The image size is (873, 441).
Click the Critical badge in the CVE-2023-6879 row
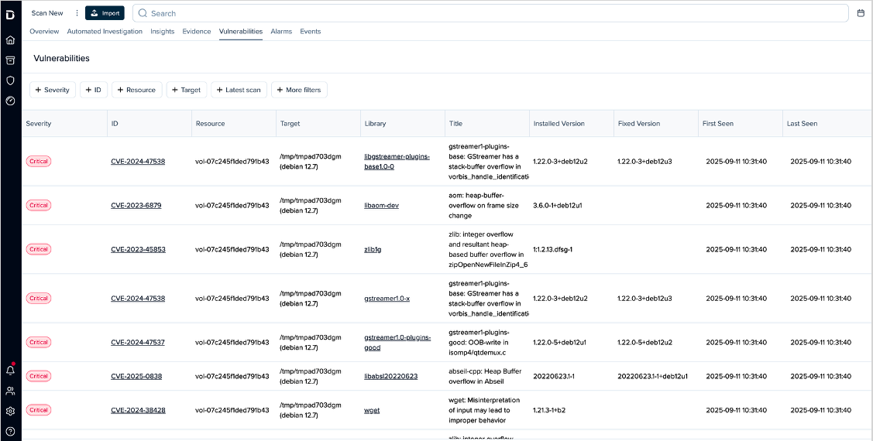pos(39,205)
